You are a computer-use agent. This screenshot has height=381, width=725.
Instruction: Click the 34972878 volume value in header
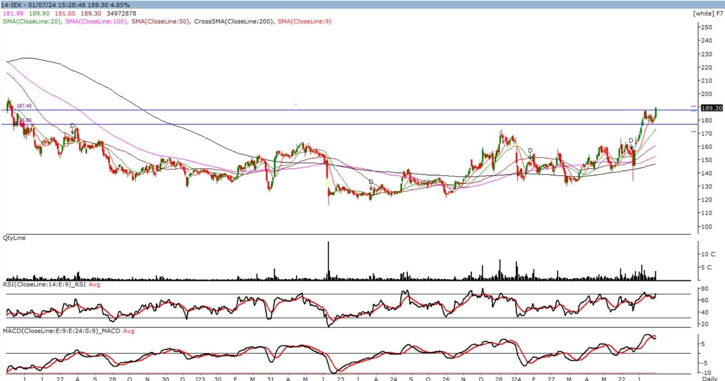coord(121,14)
